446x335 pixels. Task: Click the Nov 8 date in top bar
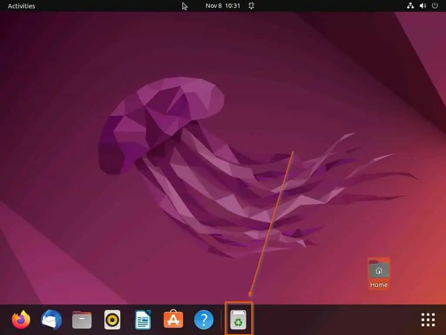(x=213, y=6)
